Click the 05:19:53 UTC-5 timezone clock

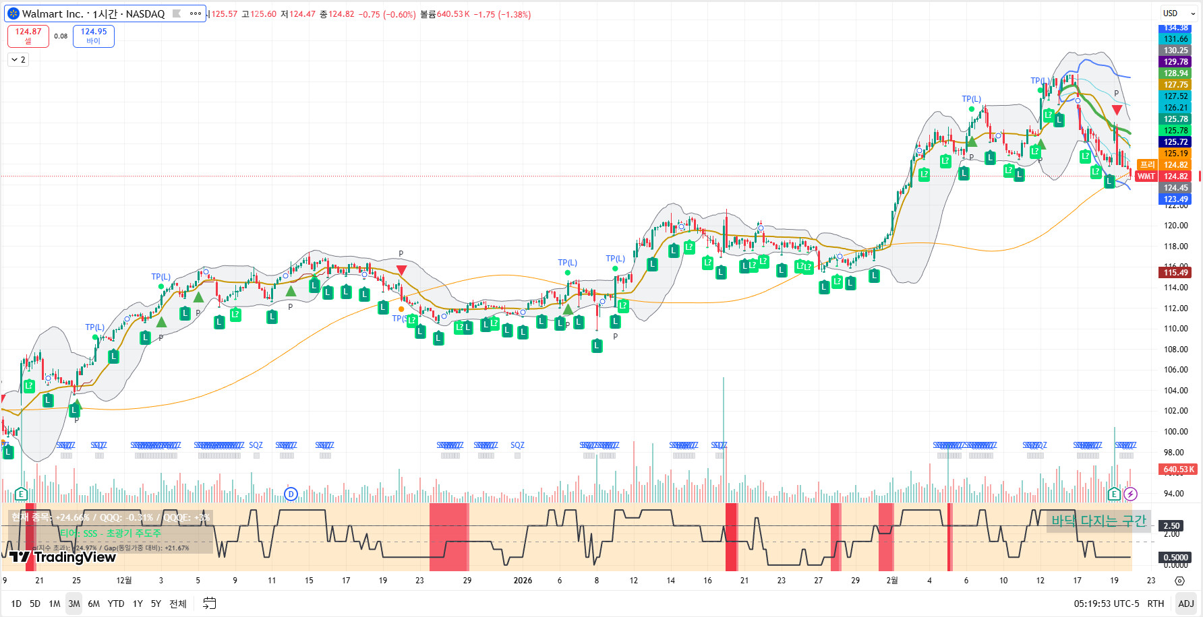pyautogui.click(x=1106, y=604)
